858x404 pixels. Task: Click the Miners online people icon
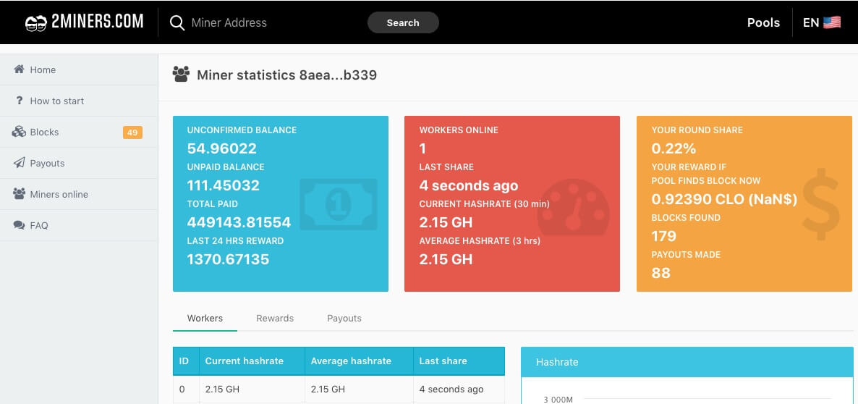click(x=19, y=194)
